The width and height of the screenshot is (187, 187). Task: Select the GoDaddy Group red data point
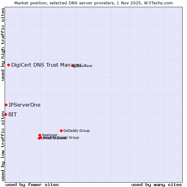point(61,131)
